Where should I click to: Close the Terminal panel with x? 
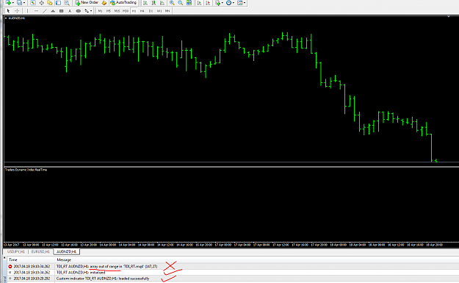(4, 258)
